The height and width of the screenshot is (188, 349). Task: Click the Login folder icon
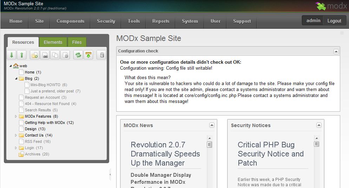click(21, 148)
